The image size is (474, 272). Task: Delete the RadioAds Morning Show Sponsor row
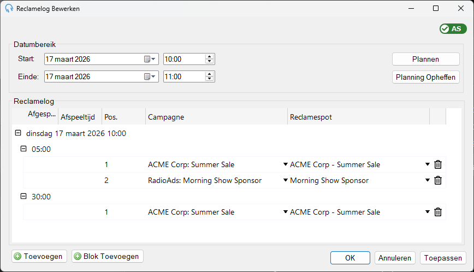(438, 180)
